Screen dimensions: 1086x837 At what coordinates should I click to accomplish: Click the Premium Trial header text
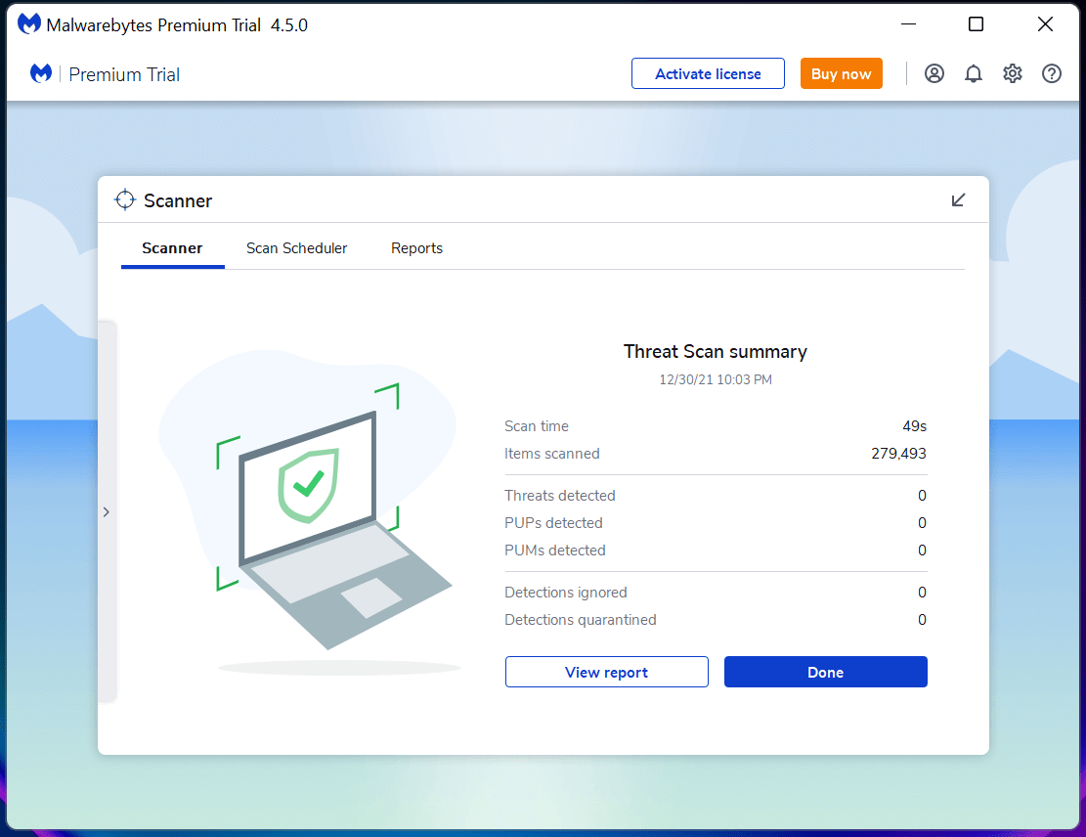point(124,74)
